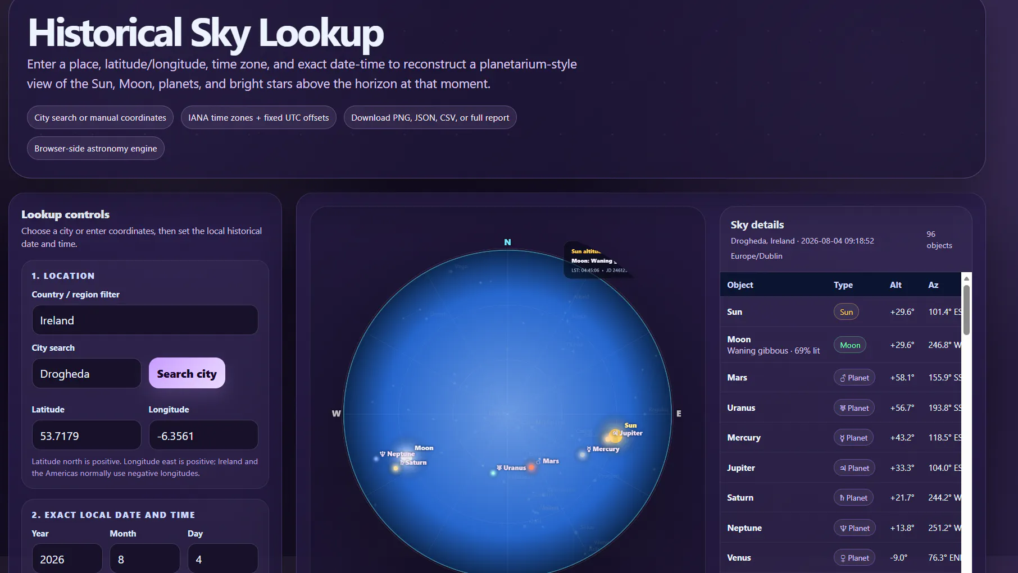Image resolution: width=1018 pixels, height=573 pixels.
Task: Click the 'Drogheda, Ireland · 2026-08-04 09:18:52' line
Action: [802, 241]
